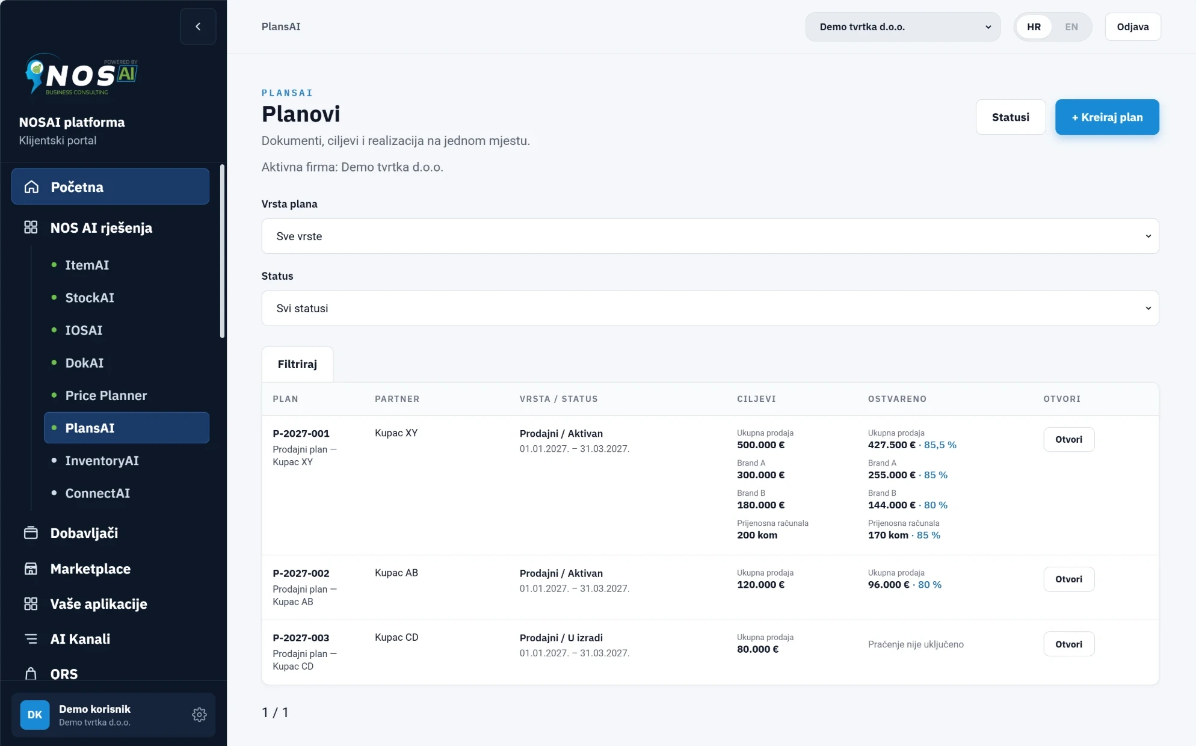Image resolution: width=1196 pixels, height=746 pixels.
Task: Click the AI Kanali list icon
Action: coord(31,639)
